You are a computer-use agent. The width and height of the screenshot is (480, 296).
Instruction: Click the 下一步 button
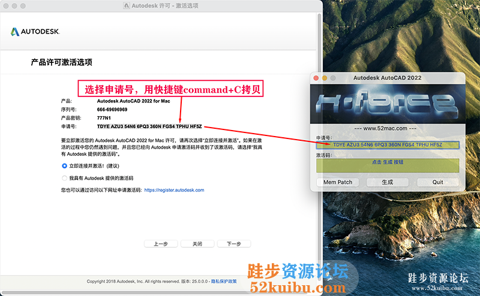[234, 244]
